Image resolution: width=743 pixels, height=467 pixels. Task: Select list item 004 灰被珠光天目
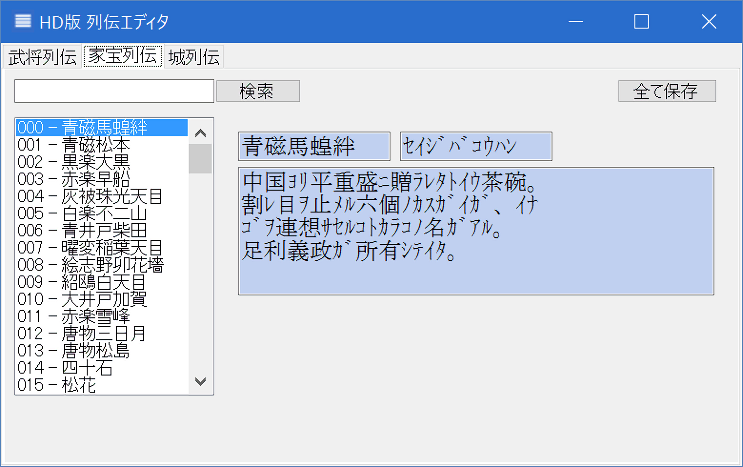tap(90, 196)
